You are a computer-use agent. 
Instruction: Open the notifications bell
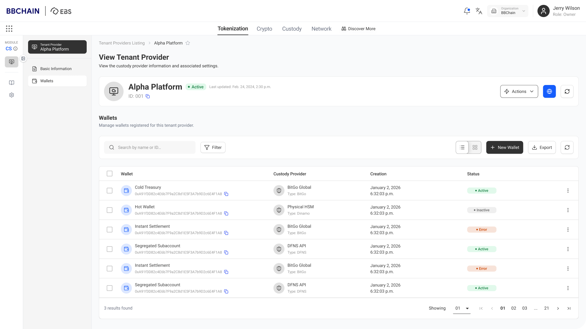point(467,11)
